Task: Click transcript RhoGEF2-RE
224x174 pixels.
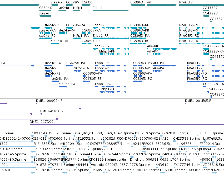Action: pyautogui.click(x=189, y=25)
